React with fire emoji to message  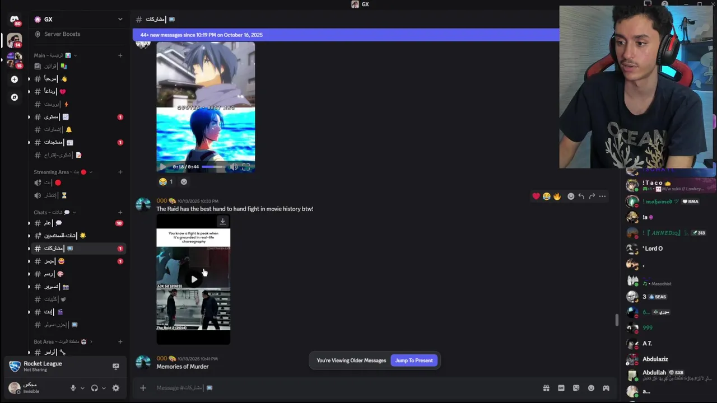tap(557, 196)
